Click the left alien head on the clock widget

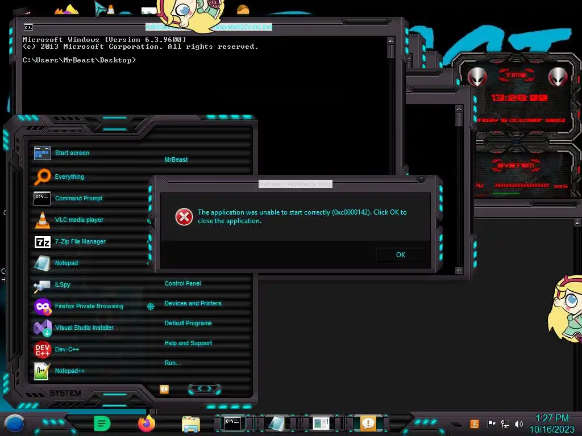pyautogui.click(x=477, y=77)
